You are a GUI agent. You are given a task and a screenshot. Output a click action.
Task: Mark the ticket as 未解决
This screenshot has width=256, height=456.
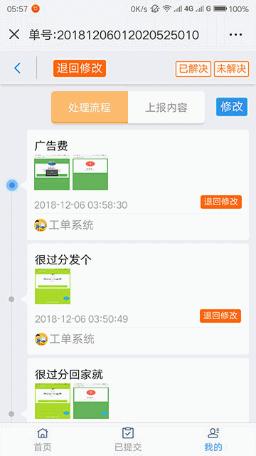pos(231,69)
